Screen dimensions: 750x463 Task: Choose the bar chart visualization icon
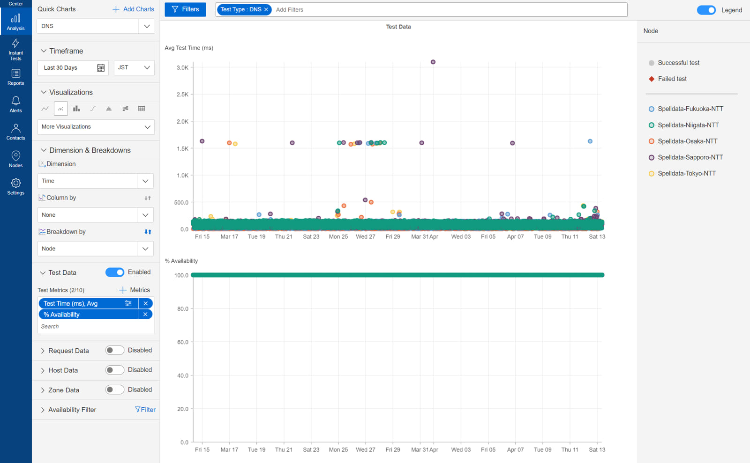click(x=76, y=109)
